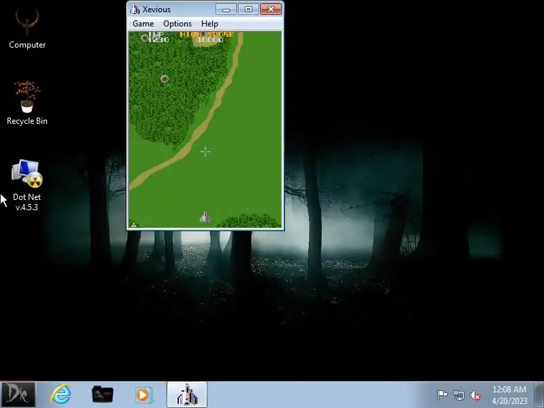Open Windows Media Player from the taskbar

point(143,395)
